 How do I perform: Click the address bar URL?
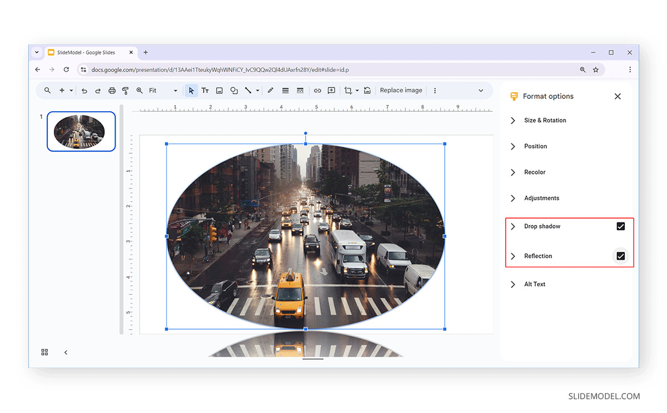[220, 70]
